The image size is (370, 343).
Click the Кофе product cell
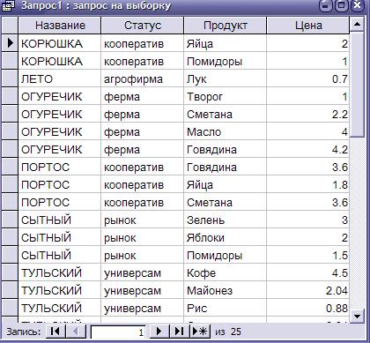(226, 272)
